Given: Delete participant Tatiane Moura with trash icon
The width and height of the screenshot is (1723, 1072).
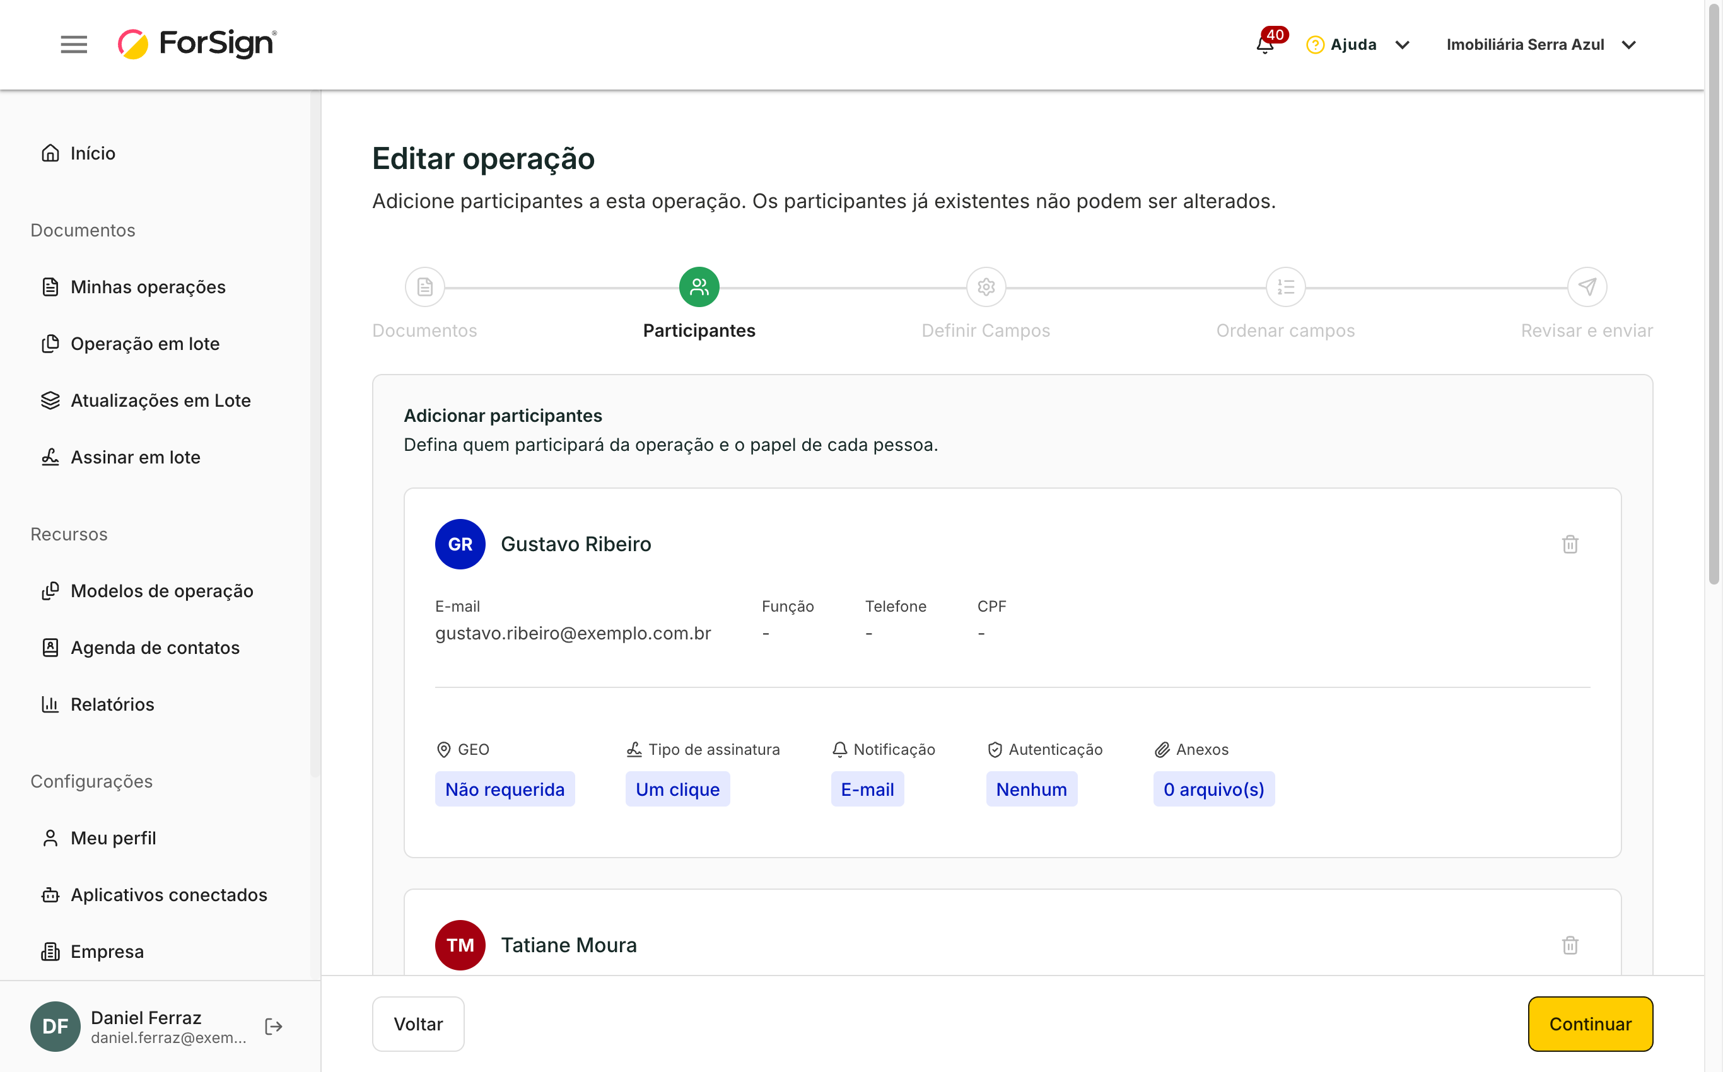Looking at the screenshot, I should [x=1570, y=945].
